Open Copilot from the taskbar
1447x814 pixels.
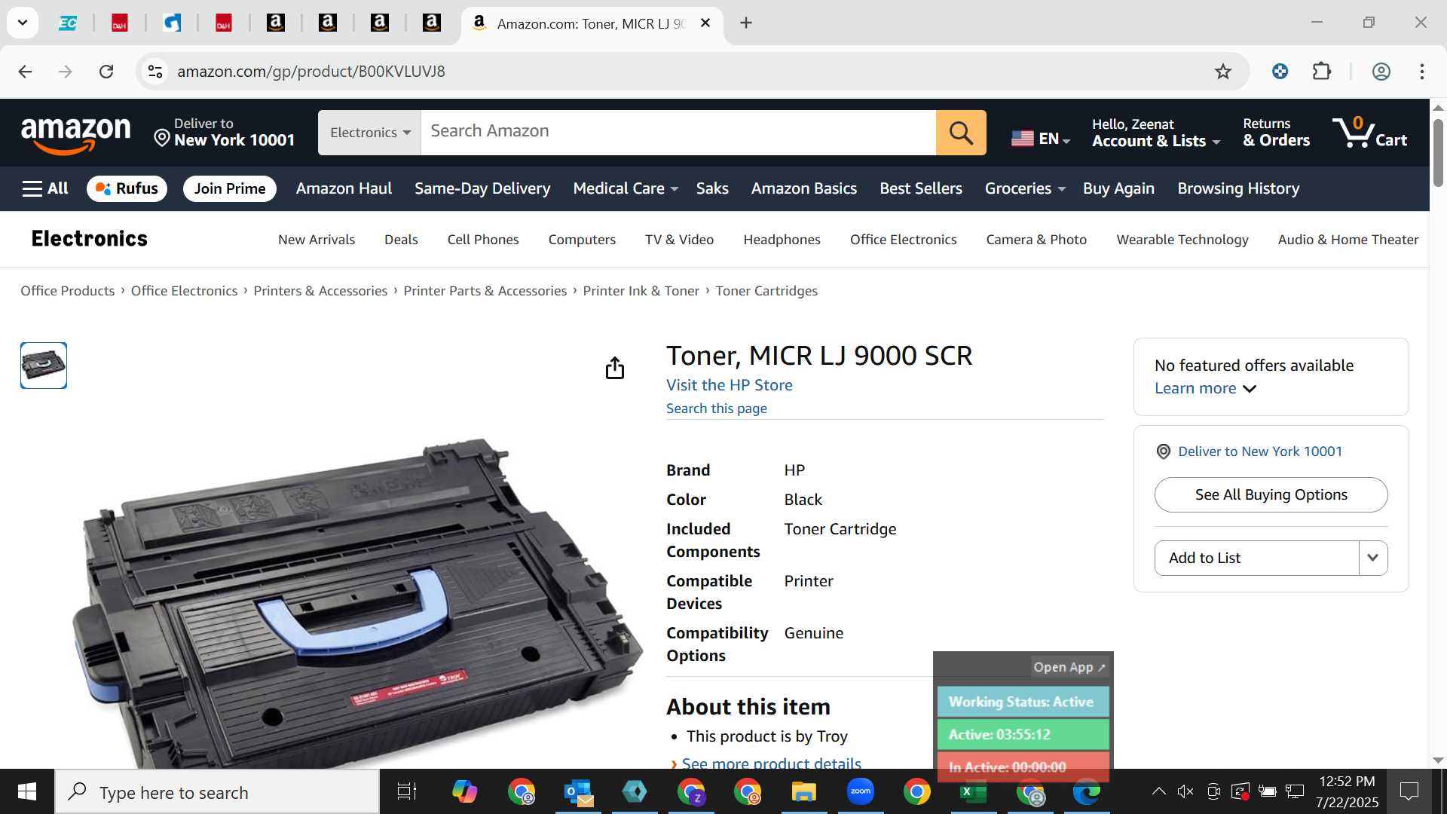pos(464,792)
